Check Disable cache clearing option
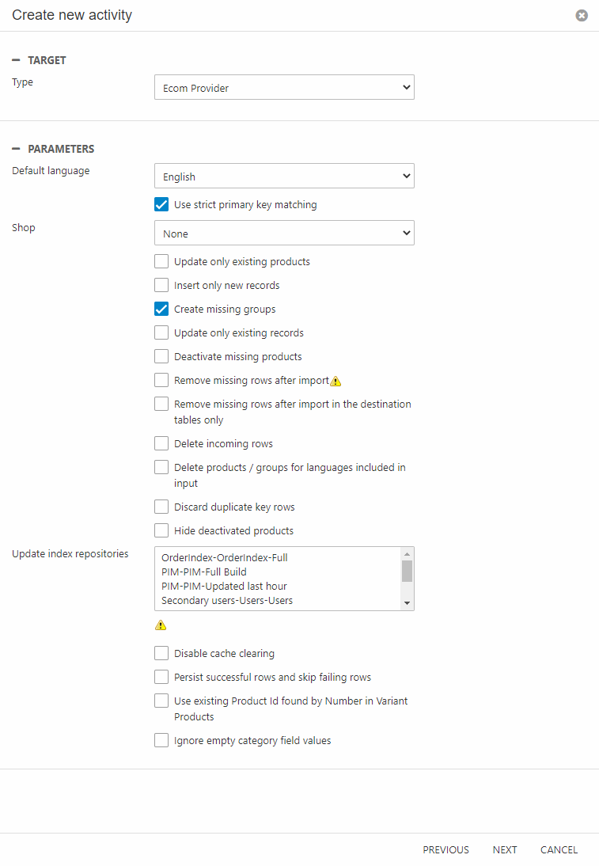Screen dimensions: 599x866 pyautogui.click(x=161, y=654)
